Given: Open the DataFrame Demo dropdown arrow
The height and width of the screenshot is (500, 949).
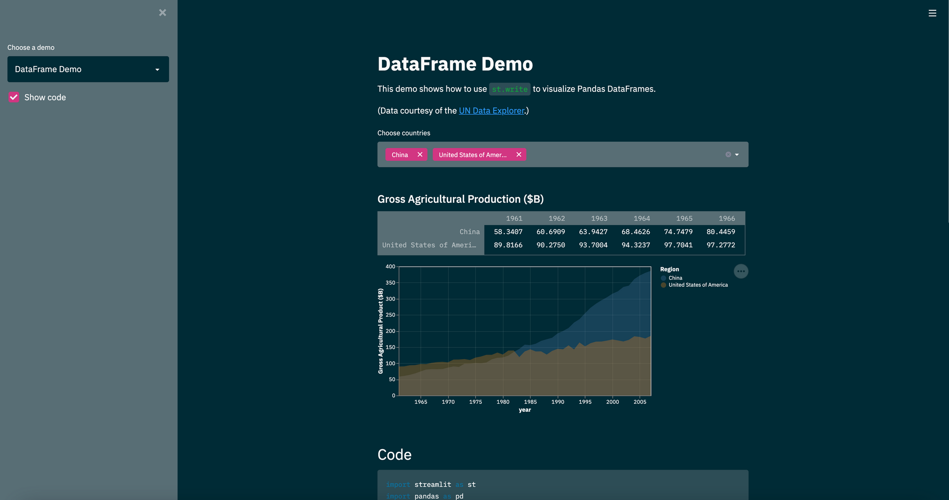Looking at the screenshot, I should (x=158, y=69).
